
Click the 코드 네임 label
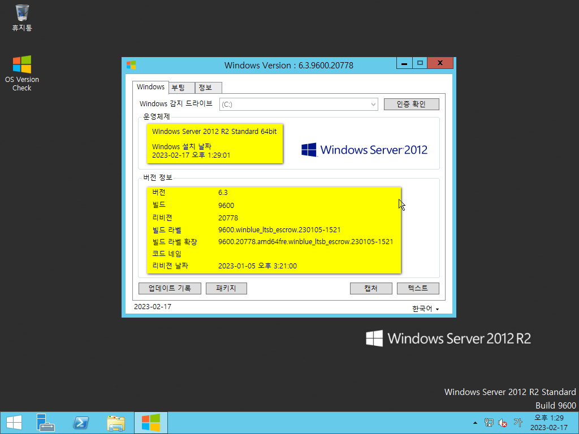[x=167, y=254]
